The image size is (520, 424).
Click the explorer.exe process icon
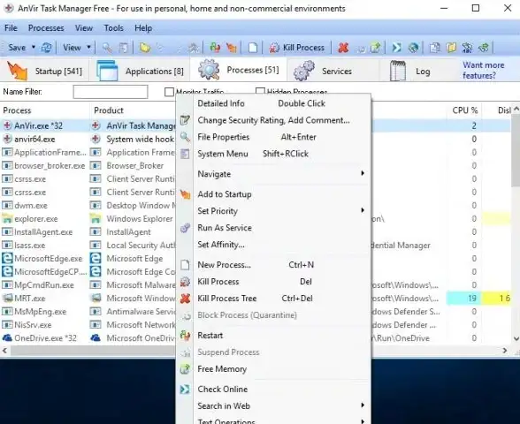7,219
